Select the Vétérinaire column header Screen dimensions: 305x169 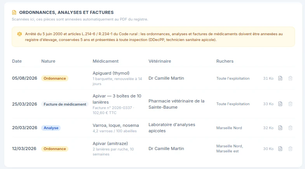(160, 61)
